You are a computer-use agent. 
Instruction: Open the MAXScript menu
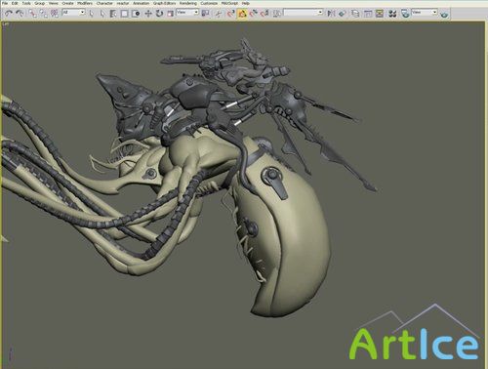coord(229,3)
